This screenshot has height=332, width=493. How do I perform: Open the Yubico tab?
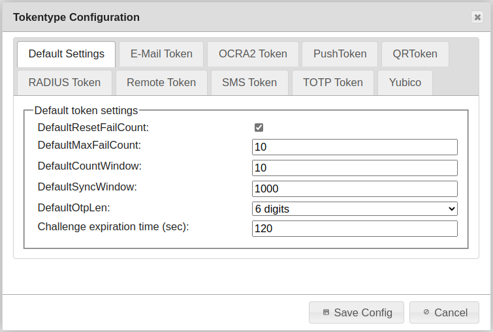coord(405,83)
